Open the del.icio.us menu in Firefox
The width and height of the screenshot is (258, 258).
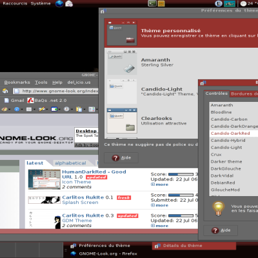[79, 83]
